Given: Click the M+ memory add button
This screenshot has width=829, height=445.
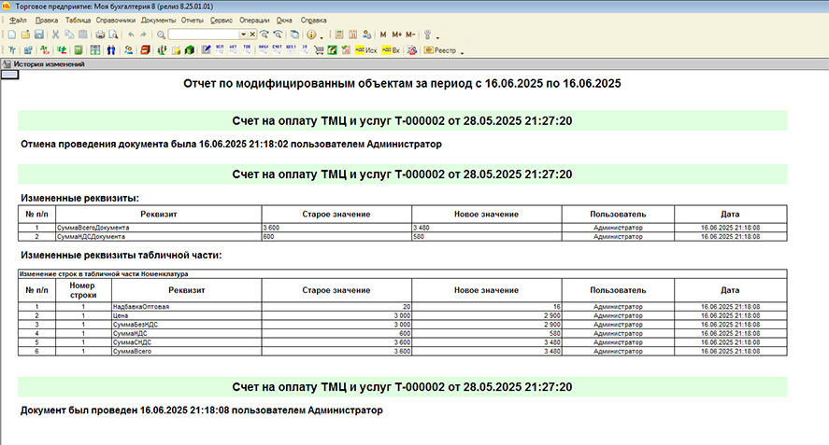Looking at the screenshot, I should pos(396,35).
